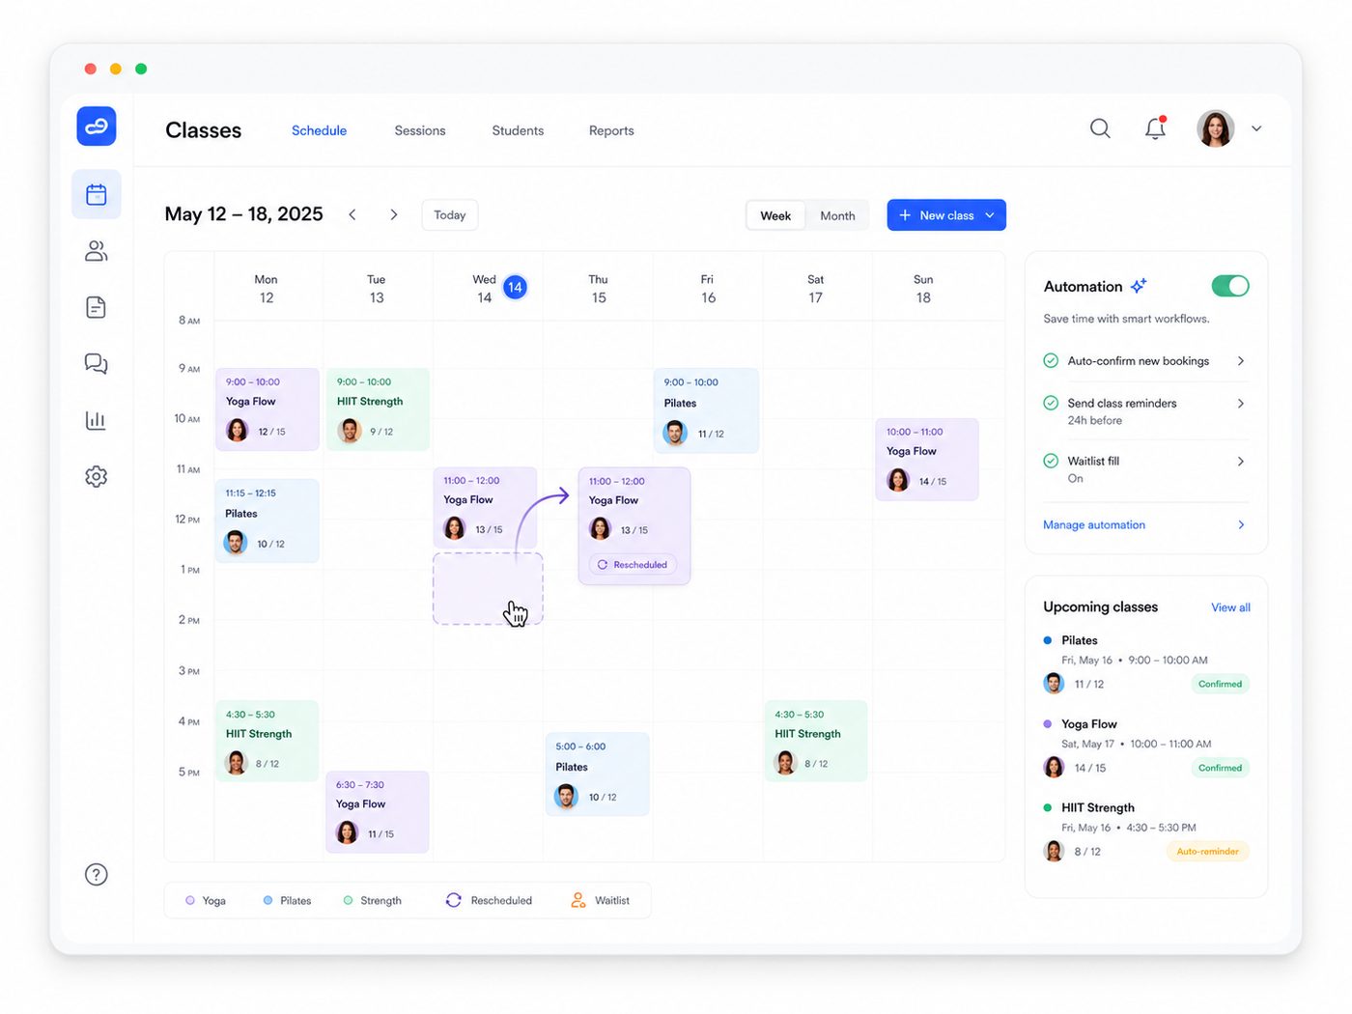Screen dimensions: 1352x1014
Task: Click upcoming Yoga Flow Sat, May 17 entry
Action: (1146, 746)
